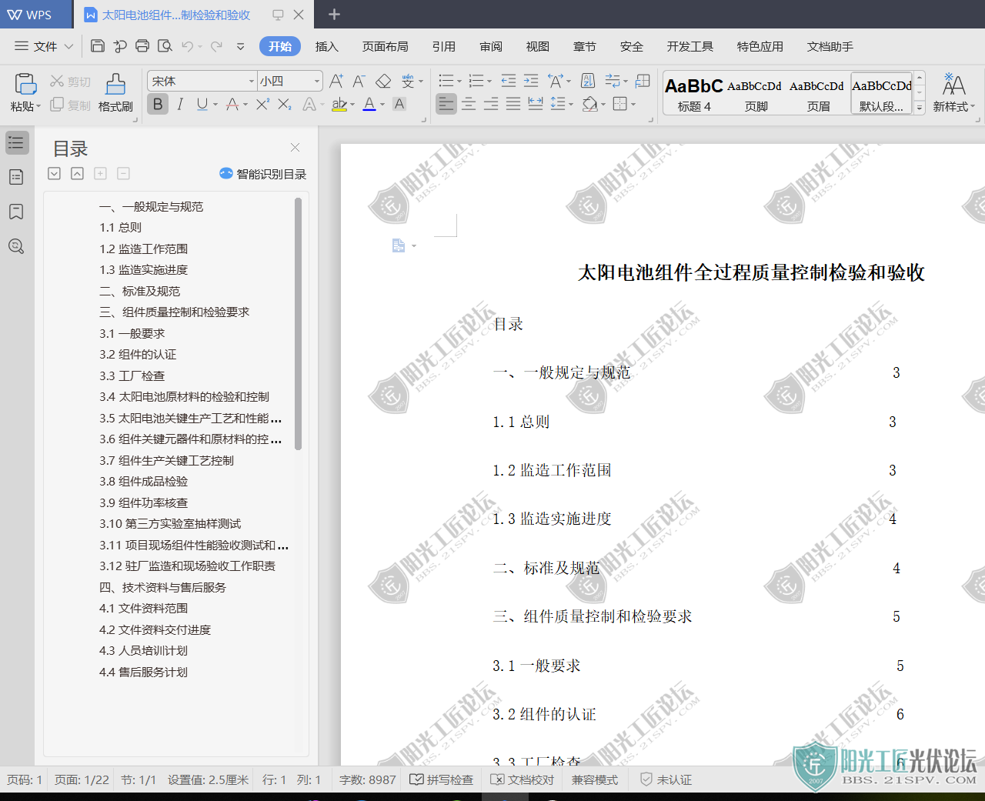The height and width of the screenshot is (801, 985).
Task: Switch to the 开发工具 tab
Action: 689,46
